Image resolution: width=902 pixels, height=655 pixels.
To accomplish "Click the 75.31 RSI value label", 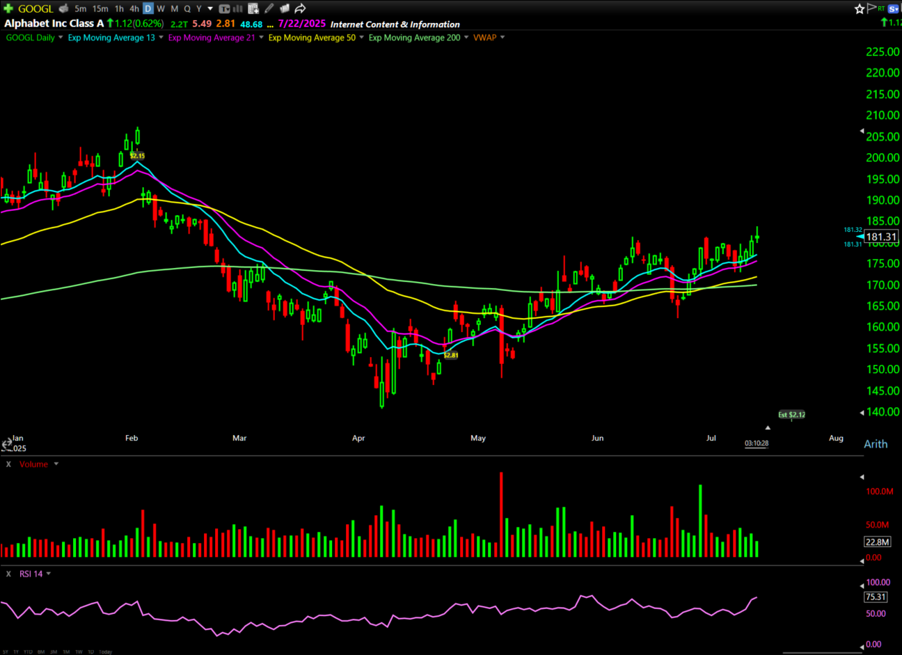I will pos(876,597).
